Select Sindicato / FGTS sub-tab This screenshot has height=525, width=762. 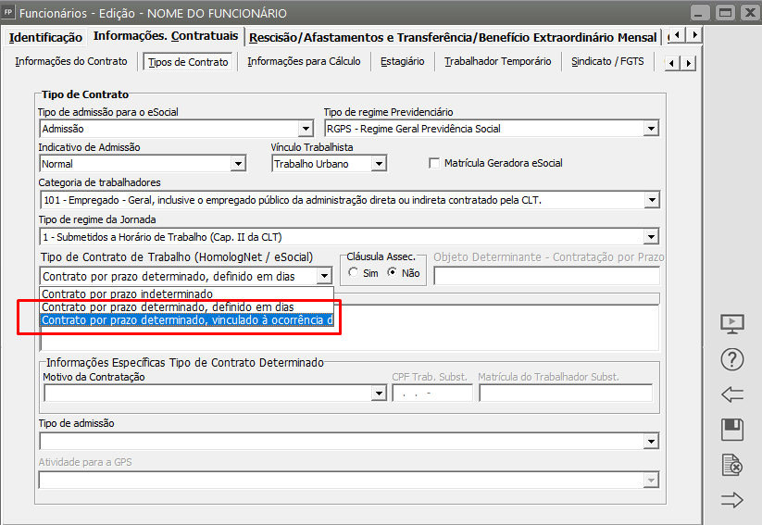click(x=607, y=61)
